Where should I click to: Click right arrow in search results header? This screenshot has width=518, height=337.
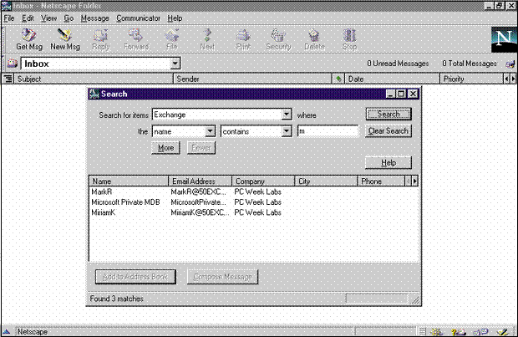tap(414, 181)
